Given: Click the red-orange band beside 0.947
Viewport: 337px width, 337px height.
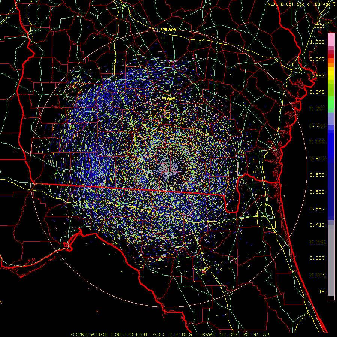Looking at the screenshot, I should click(x=331, y=61).
